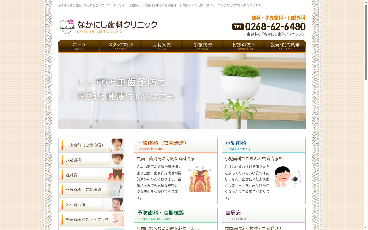Click the 予防歯科・定期検診 card heading

175,216
